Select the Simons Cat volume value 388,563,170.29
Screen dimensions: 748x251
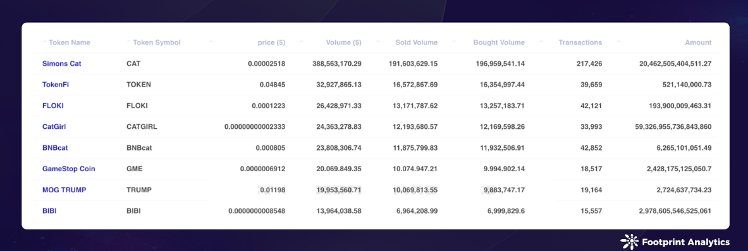coord(337,63)
